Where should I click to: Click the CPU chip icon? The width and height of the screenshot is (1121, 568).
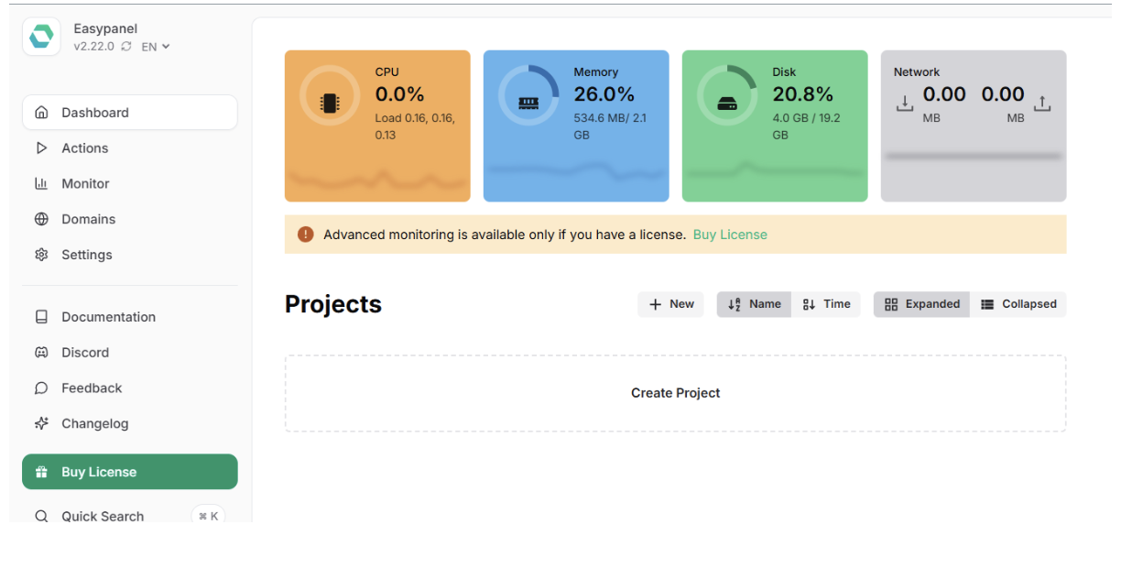point(329,103)
